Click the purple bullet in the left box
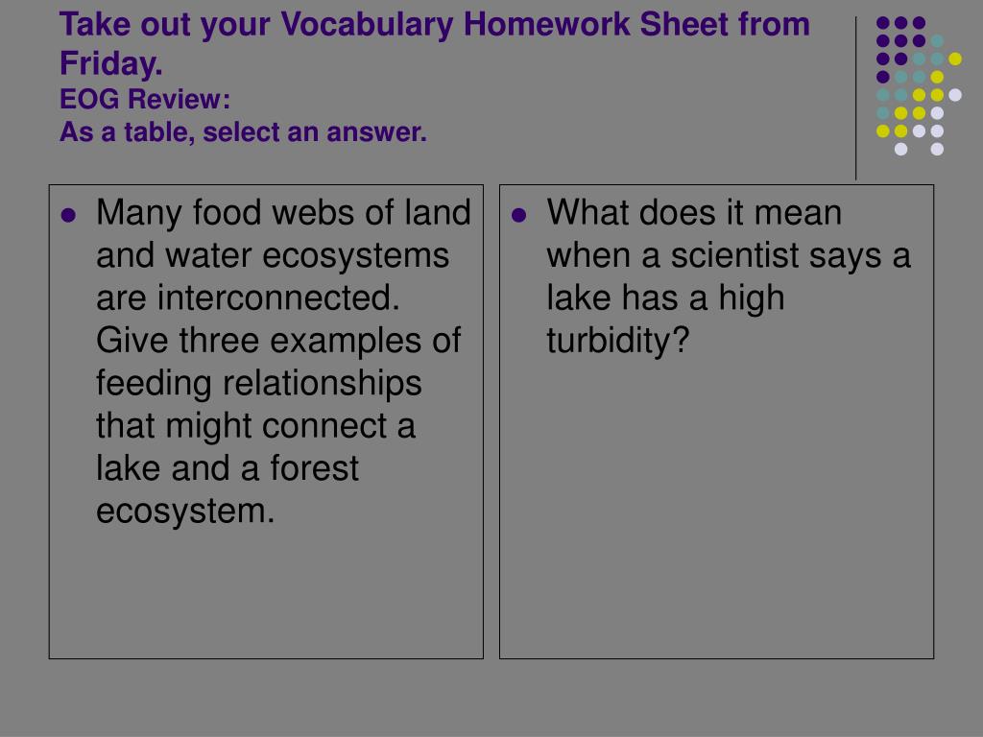This screenshot has height=737, width=983. [68, 216]
